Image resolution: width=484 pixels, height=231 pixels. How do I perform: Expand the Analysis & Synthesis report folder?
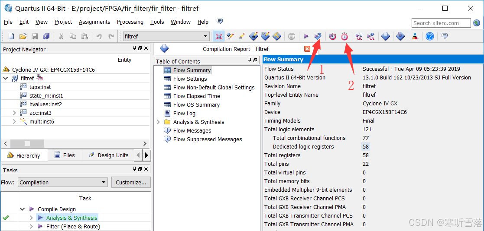click(158, 122)
